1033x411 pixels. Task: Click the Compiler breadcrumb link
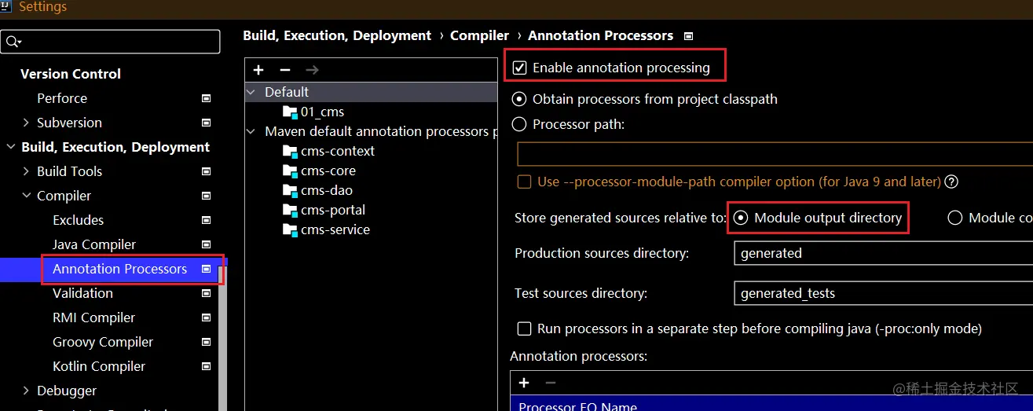479,35
